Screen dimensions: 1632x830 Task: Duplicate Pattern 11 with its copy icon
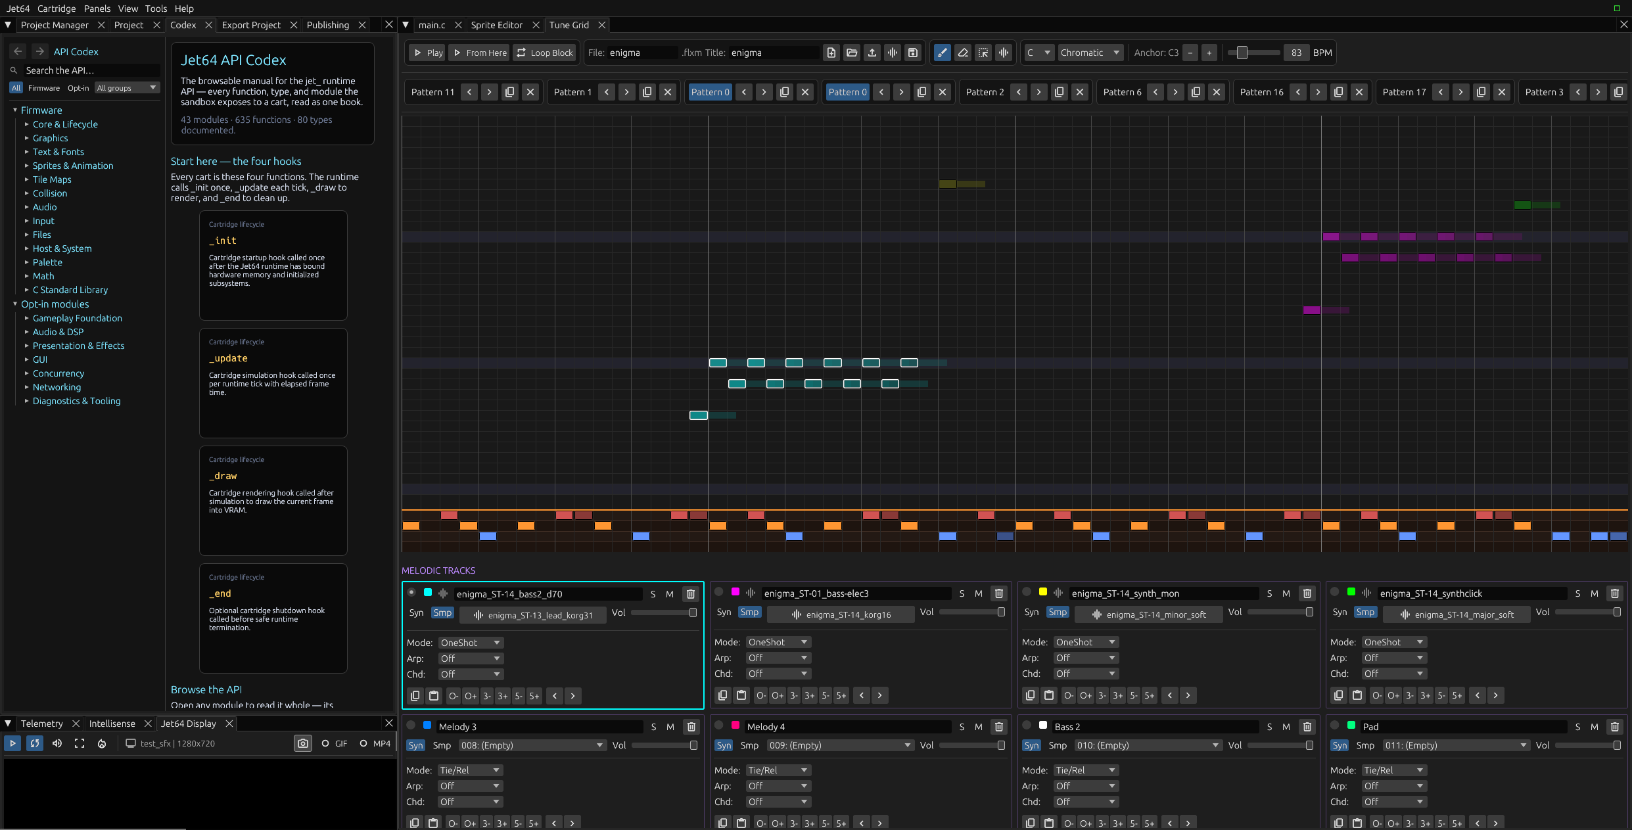(510, 92)
